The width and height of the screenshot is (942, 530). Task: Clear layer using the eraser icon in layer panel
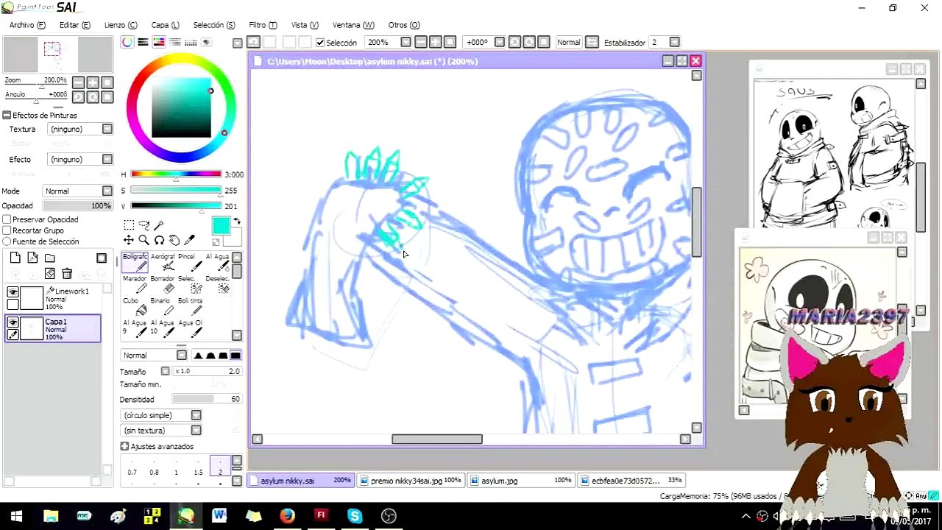(x=50, y=274)
